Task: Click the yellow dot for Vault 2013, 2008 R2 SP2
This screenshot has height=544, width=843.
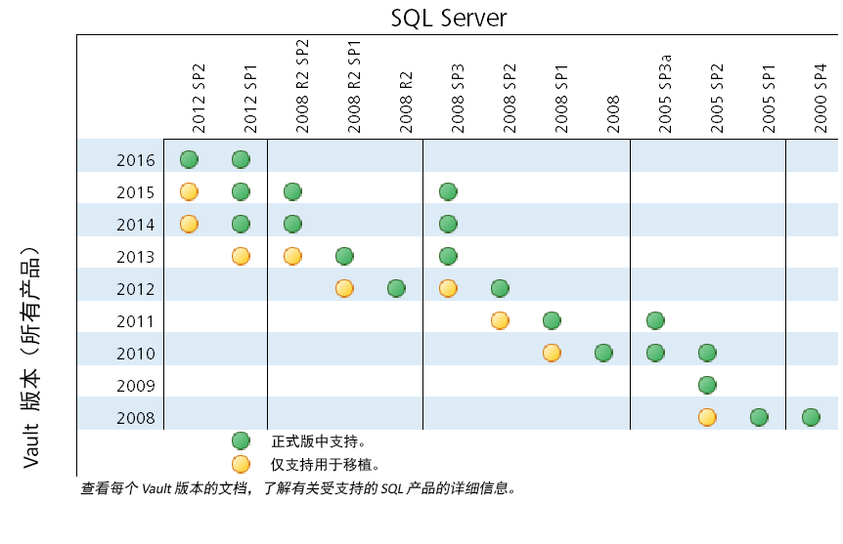Action: [292, 256]
